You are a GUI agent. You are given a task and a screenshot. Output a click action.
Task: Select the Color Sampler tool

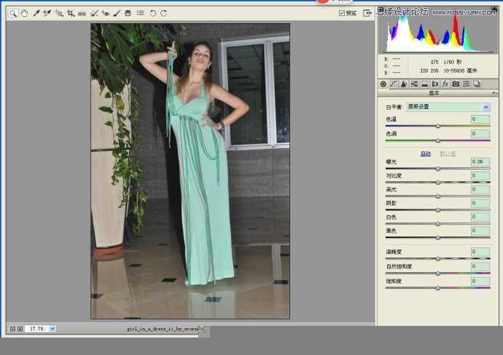47,13
